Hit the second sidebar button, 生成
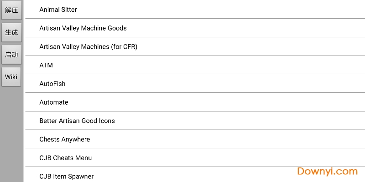The height and width of the screenshot is (182, 365). [x=11, y=32]
